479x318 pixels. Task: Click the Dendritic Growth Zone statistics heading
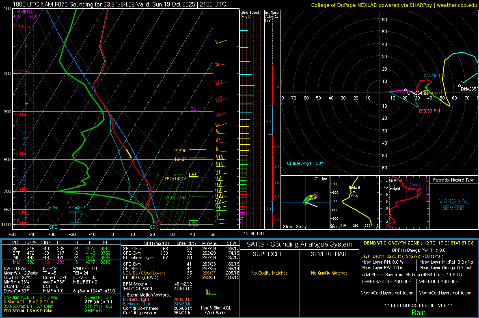[419, 243]
